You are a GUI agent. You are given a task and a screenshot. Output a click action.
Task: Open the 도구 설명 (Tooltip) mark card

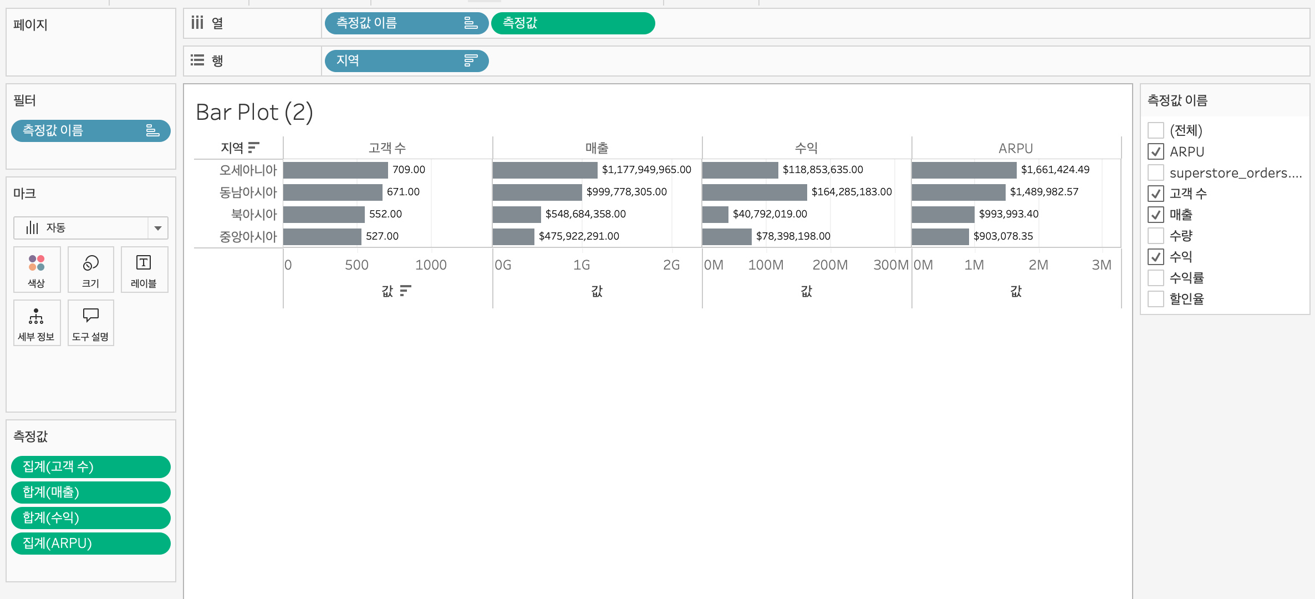pos(91,323)
